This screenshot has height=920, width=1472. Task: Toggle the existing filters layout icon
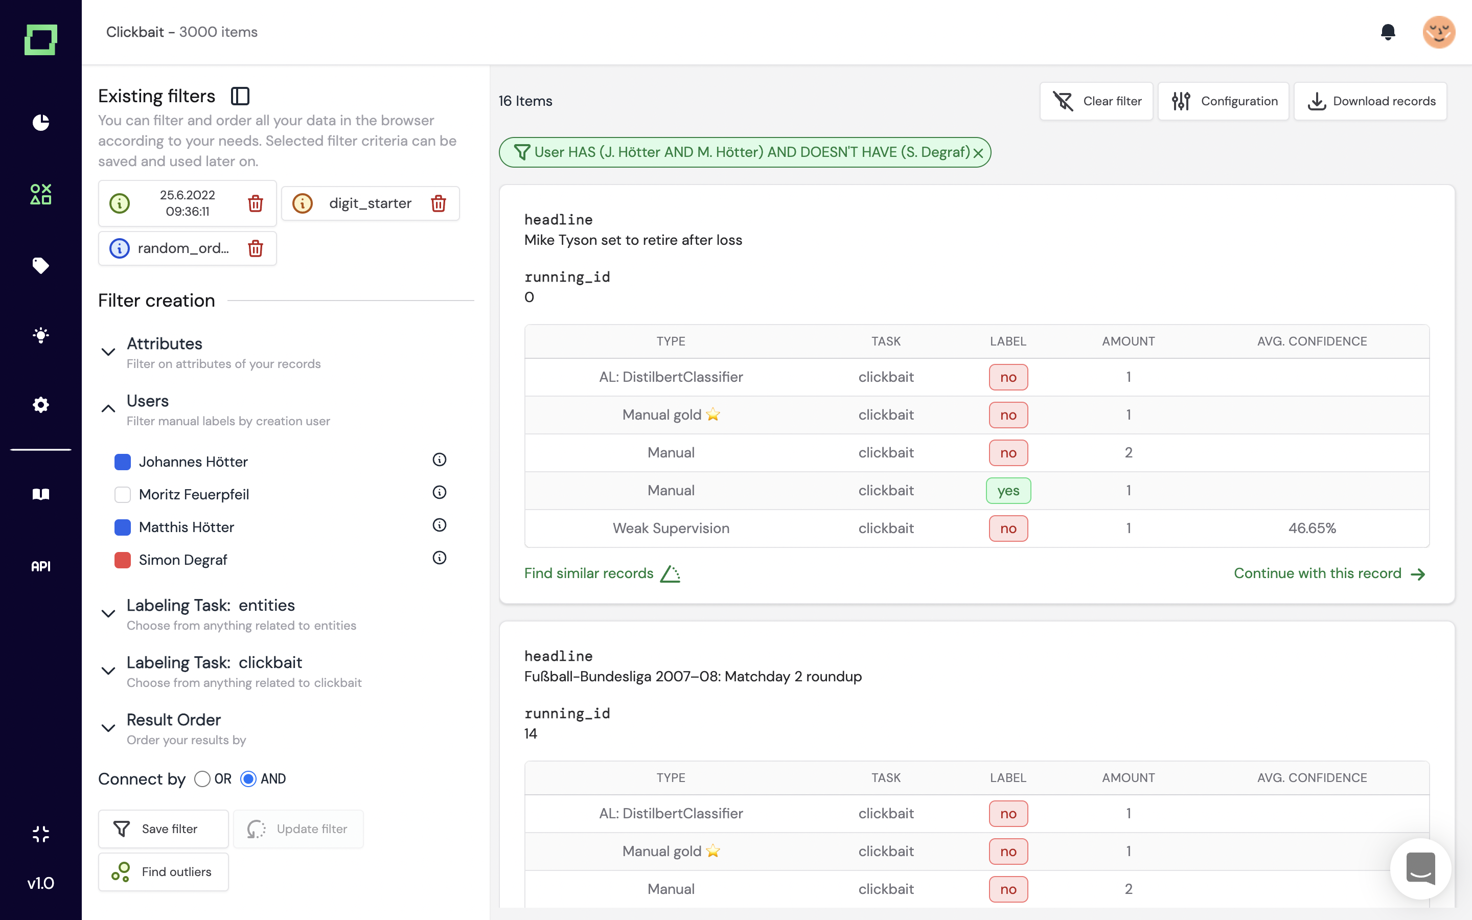coord(240,96)
